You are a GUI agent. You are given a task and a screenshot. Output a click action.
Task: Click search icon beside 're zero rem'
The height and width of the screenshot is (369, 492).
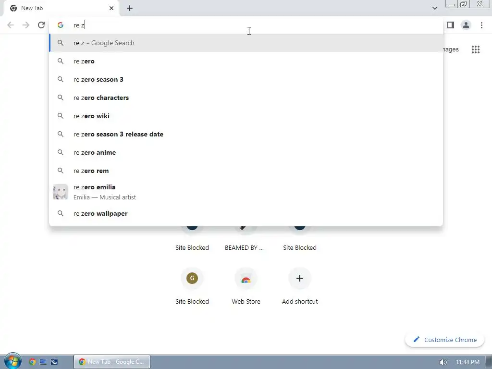pyautogui.click(x=61, y=171)
